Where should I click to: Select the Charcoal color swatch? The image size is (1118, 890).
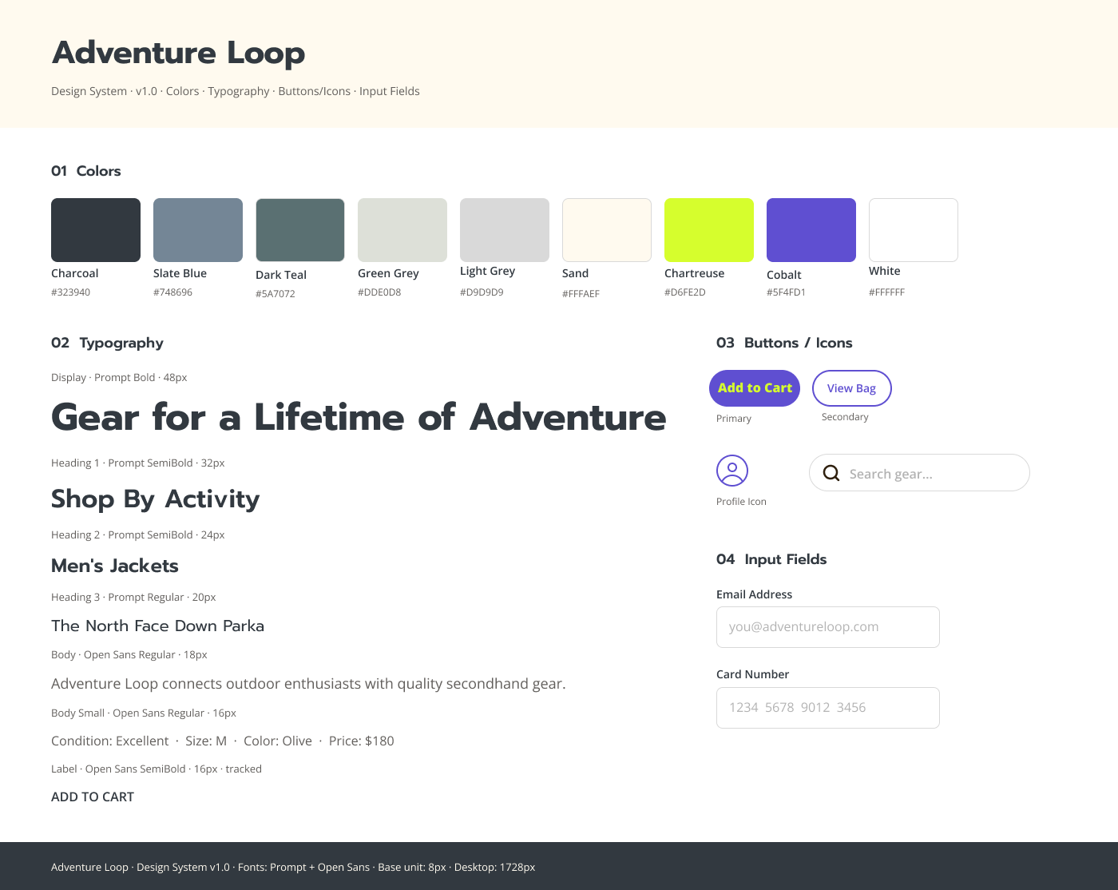click(95, 229)
